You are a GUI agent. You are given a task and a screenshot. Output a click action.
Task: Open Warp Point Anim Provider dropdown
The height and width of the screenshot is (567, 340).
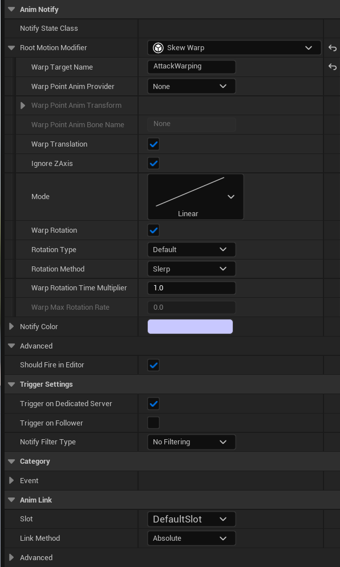point(192,87)
